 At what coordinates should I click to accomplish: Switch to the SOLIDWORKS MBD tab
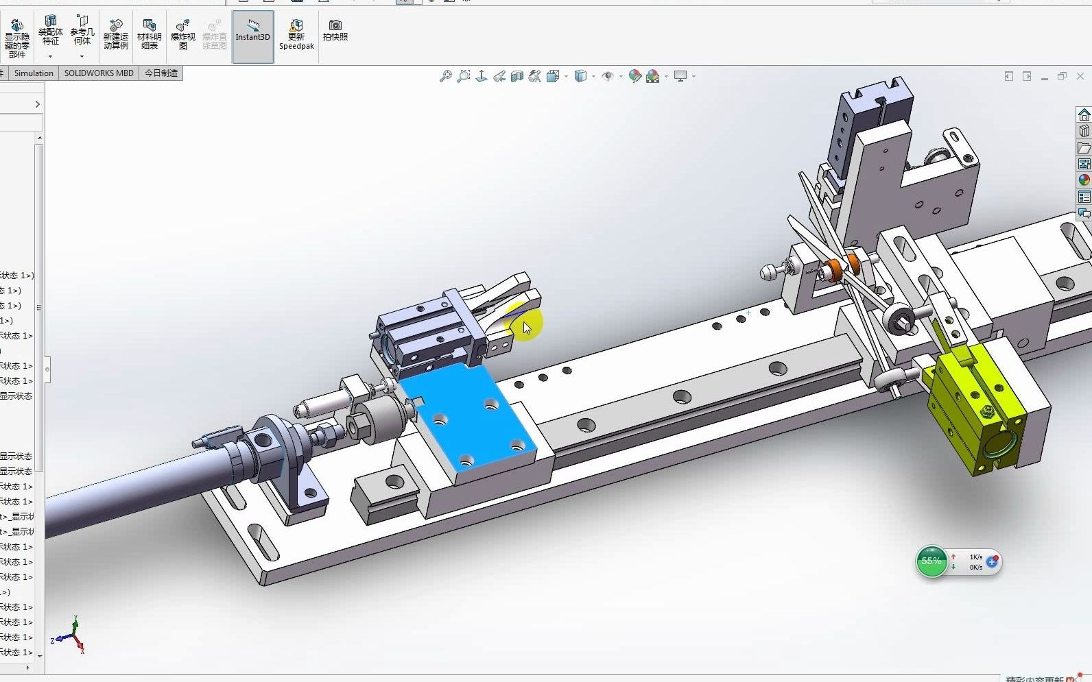pyautogui.click(x=99, y=73)
